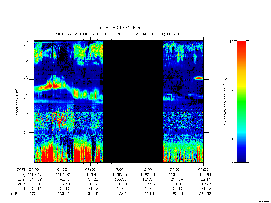271x203 pixels.
Task: Click the 10^4 frequency tick label
Action: [x=25, y=97]
